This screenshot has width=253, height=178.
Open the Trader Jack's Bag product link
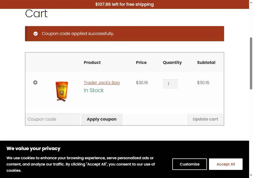(102, 82)
